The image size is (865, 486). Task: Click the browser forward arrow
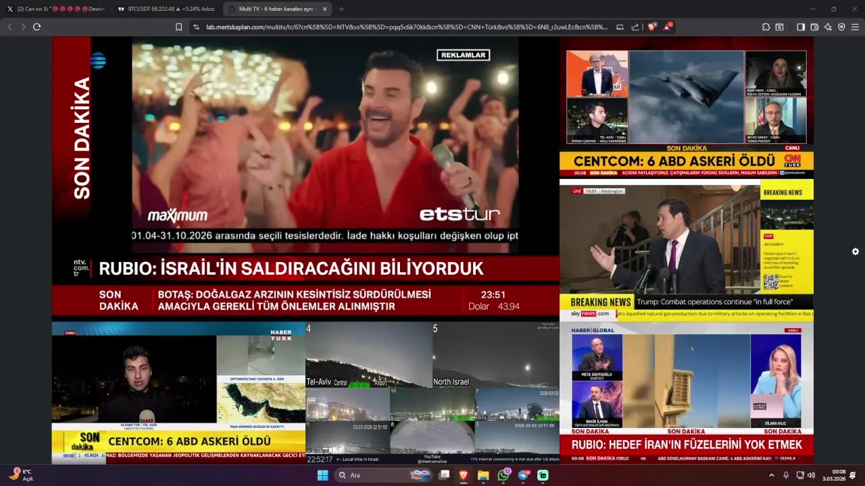click(23, 27)
